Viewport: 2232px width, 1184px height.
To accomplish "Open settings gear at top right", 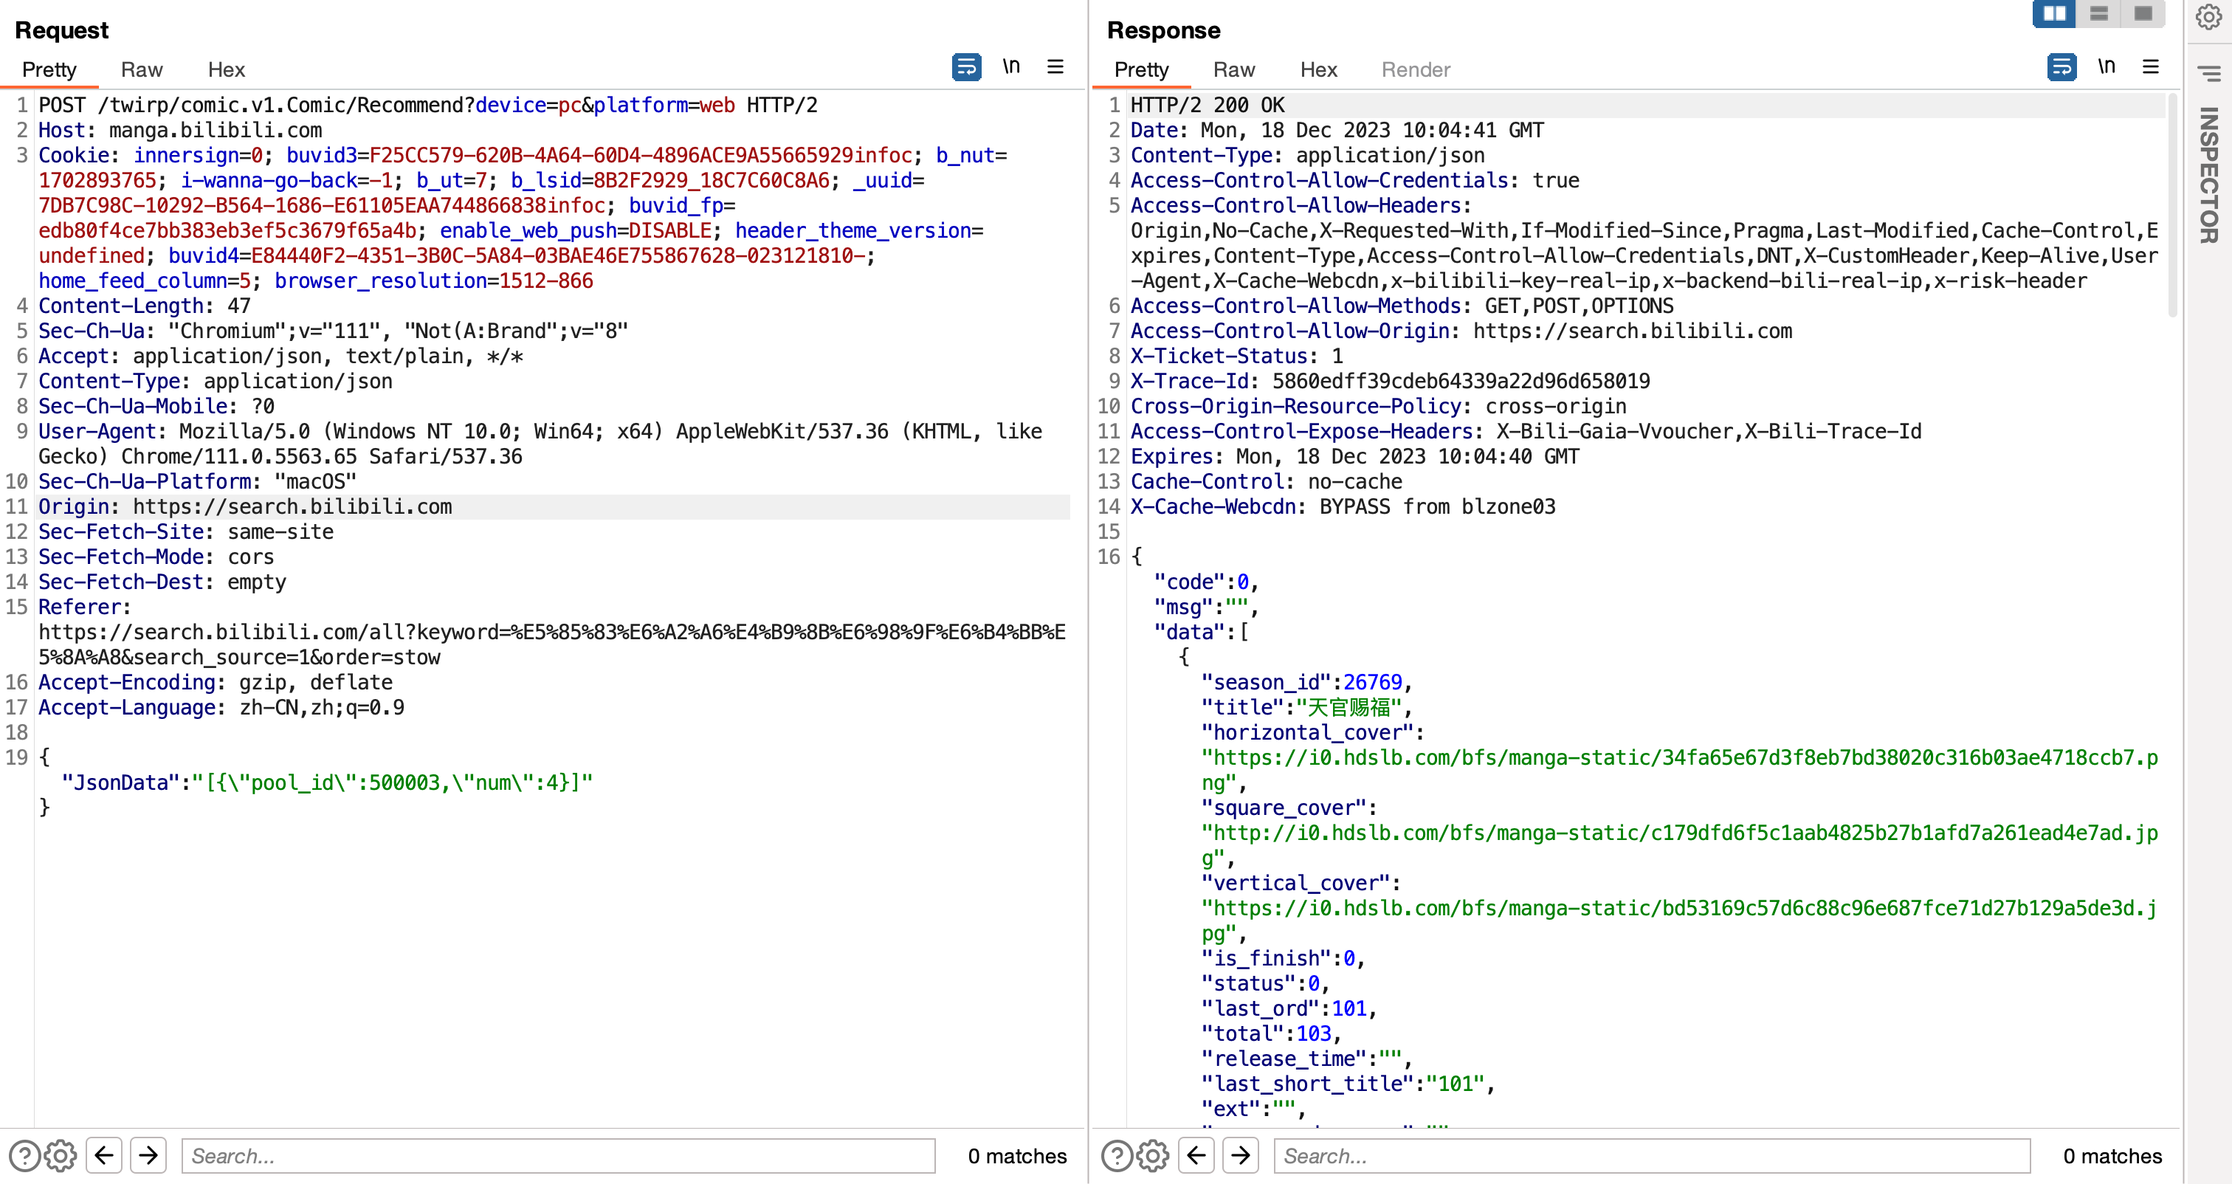I will coord(2208,16).
